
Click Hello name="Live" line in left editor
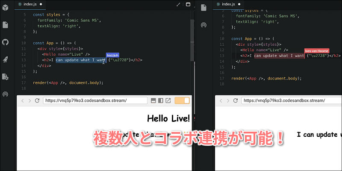(66, 54)
